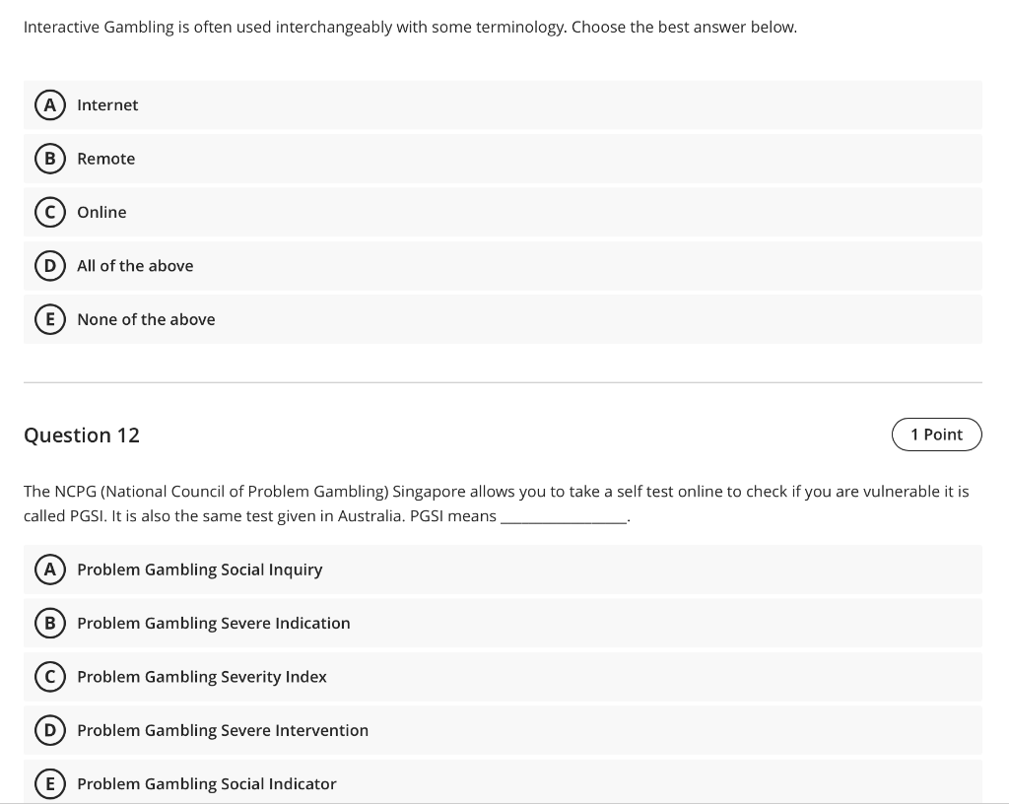Click the circled A icon for Internet
The height and width of the screenshot is (804, 1009).
point(50,104)
